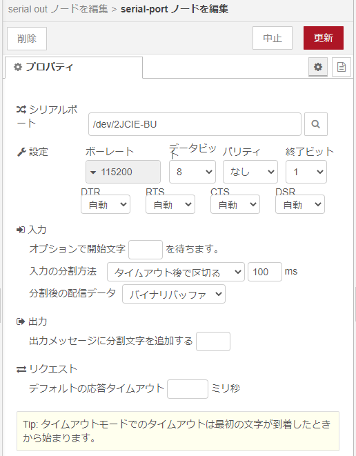356x456 pixels.
Task: Open node properties gear icon button
Action: tap(318, 67)
